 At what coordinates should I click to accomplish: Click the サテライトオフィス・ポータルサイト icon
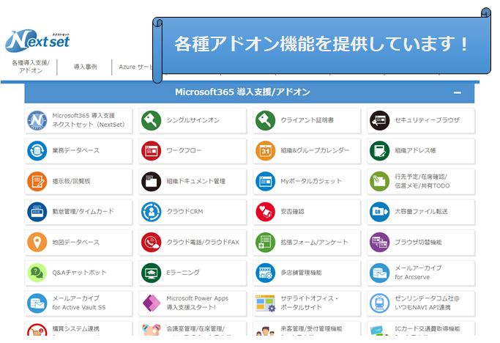click(265, 303)
